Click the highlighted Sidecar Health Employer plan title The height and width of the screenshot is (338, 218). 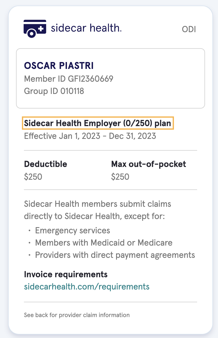point(98,123)
